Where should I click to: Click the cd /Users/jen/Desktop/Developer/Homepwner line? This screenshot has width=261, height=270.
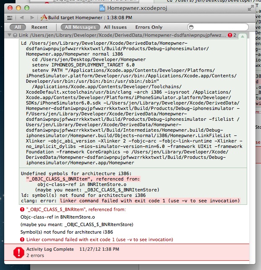(89, 59)
